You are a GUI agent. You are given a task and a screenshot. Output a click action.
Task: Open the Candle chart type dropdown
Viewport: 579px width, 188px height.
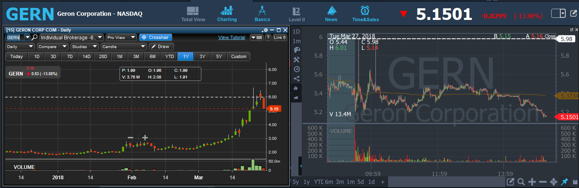pyautogui.click(x=124, y=46)
